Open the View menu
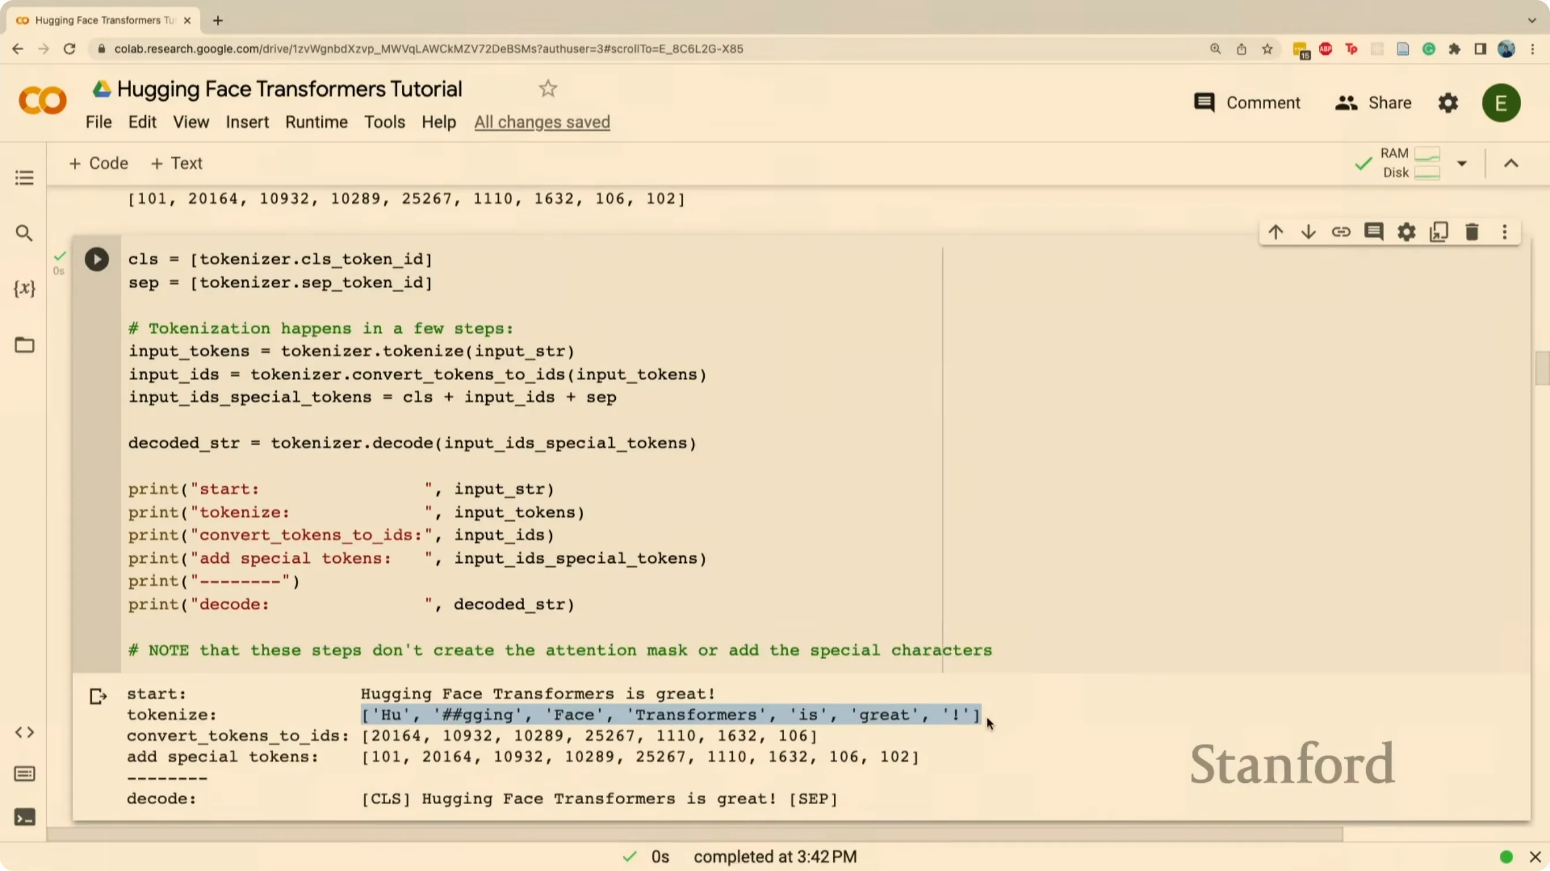The height and width of the screenshot is (871, 1550). coord(191,122)
